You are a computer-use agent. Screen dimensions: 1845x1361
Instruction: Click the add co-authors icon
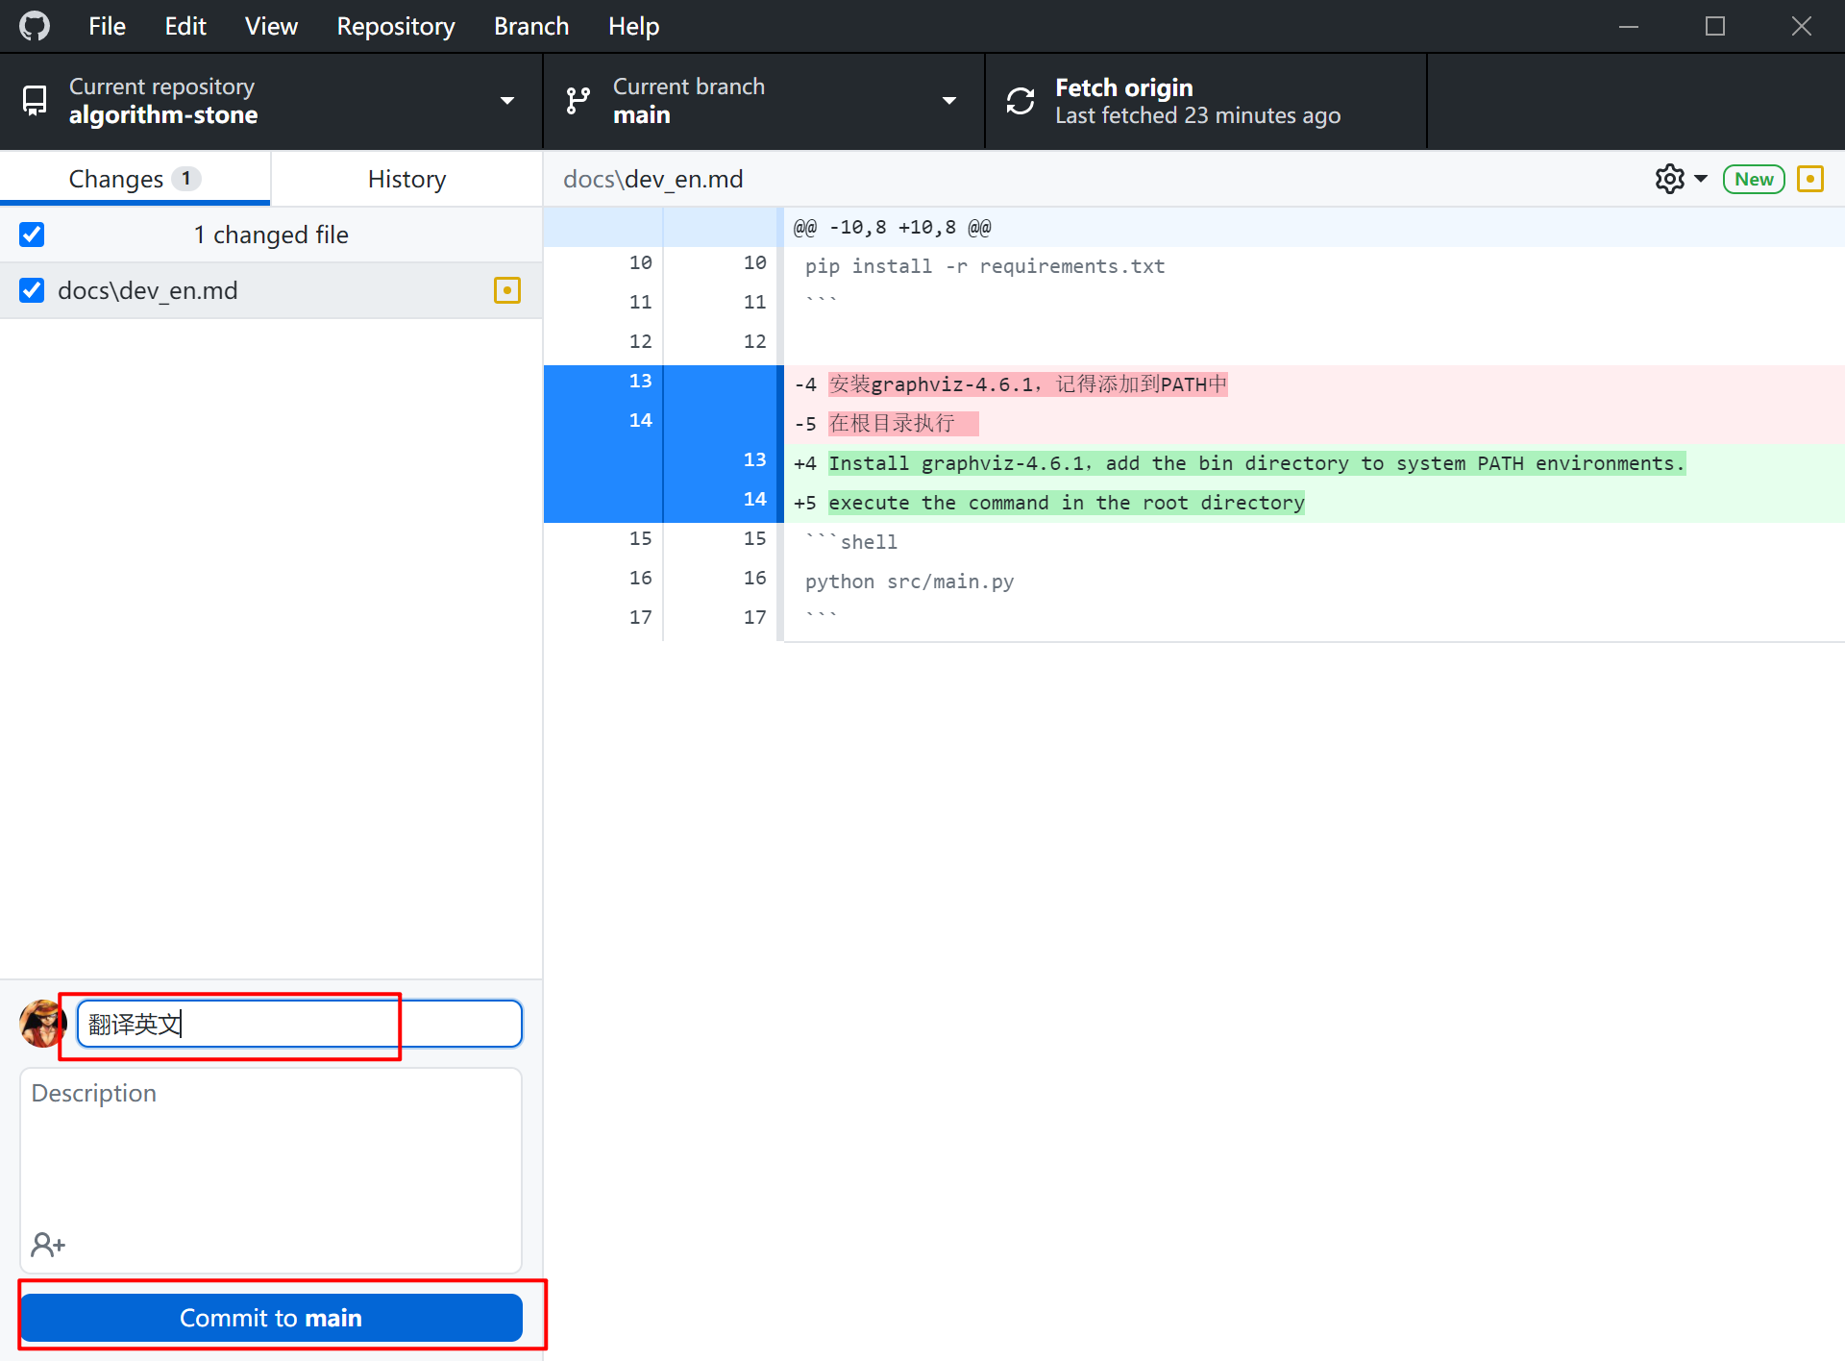click(x=47, y=1245)
